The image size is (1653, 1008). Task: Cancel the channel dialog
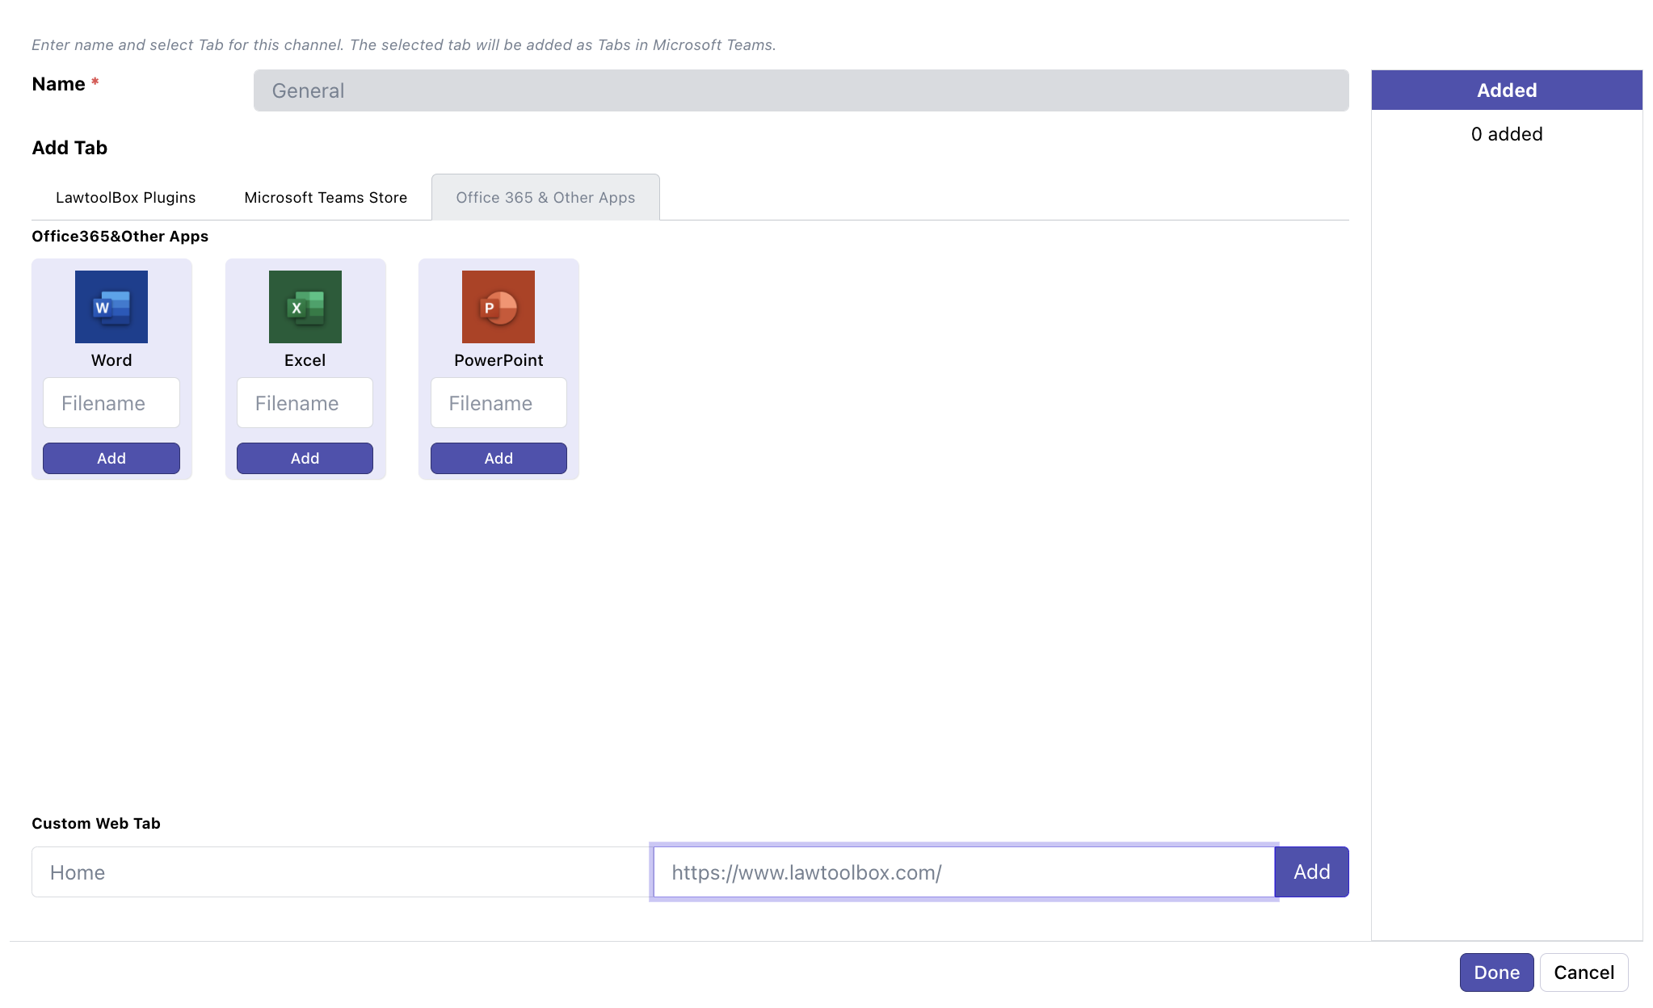tap(1584, 972)
